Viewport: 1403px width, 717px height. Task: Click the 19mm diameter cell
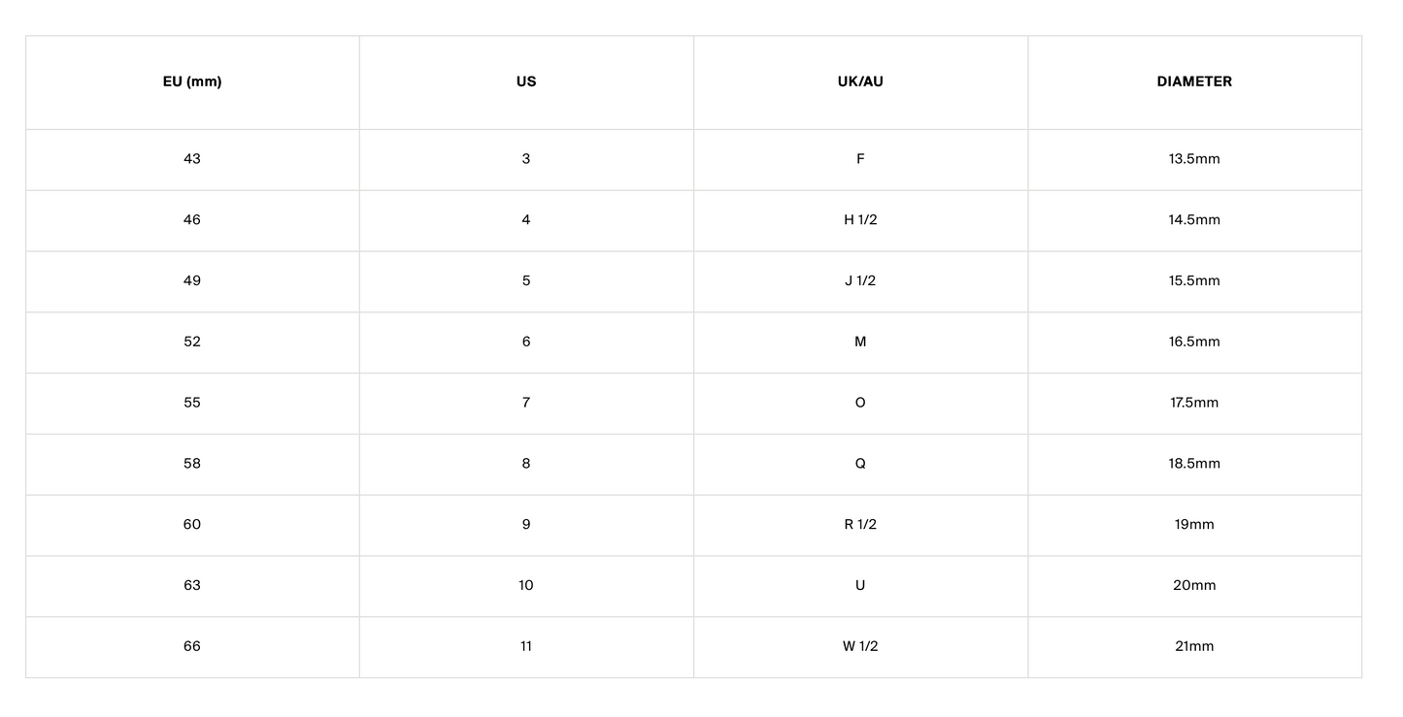tap(1194, 525)
